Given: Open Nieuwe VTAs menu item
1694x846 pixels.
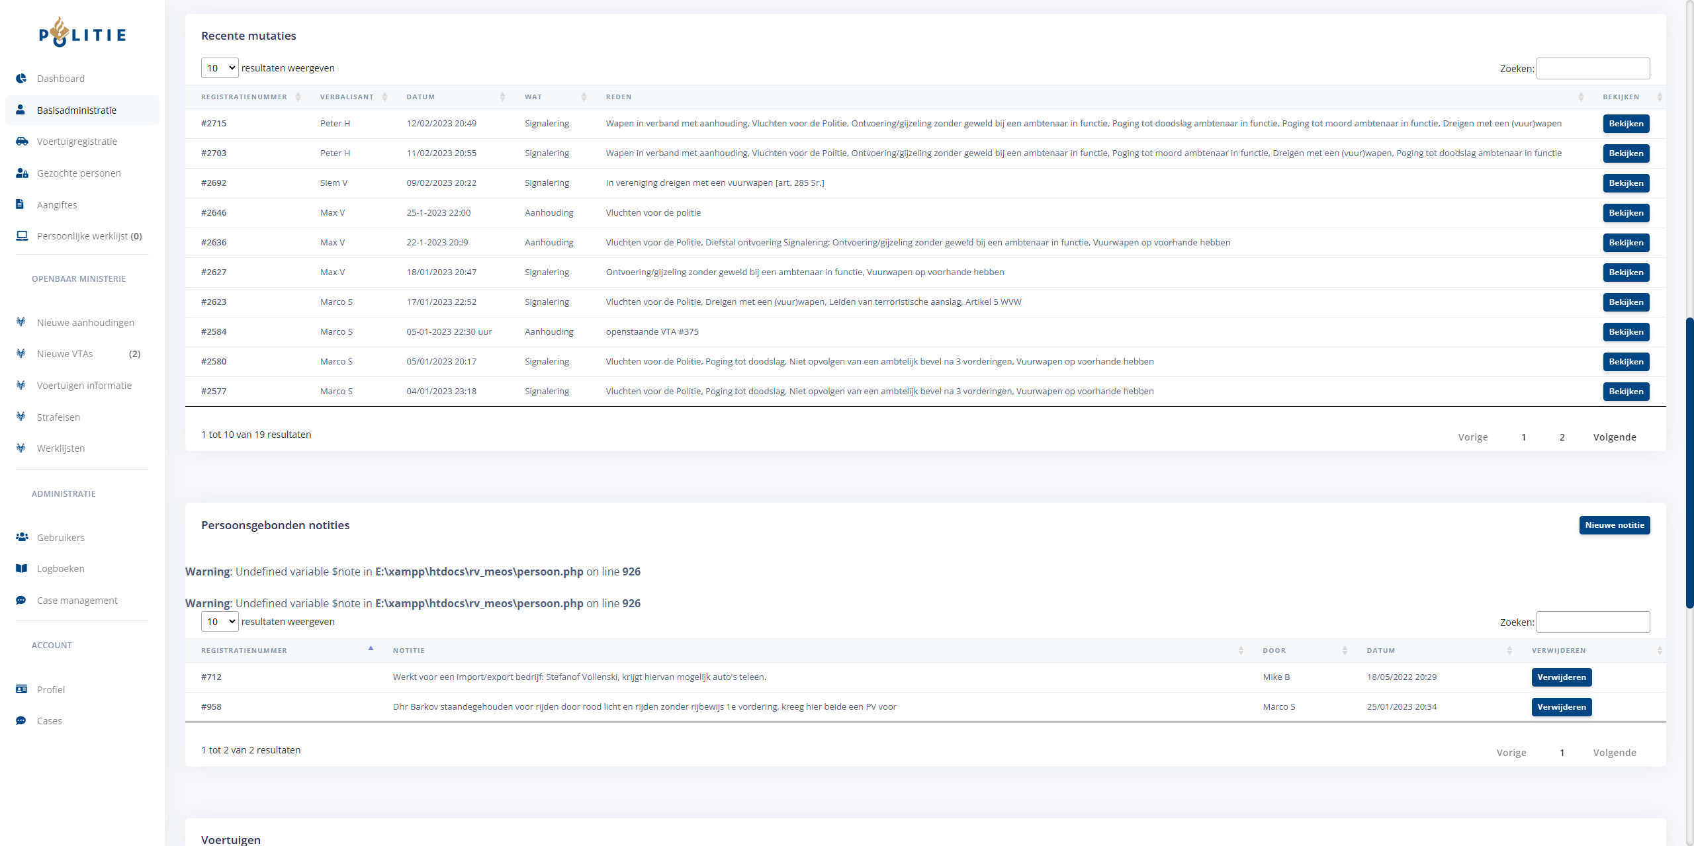Looking at the screenshot, I should click(x=65, y=354).
